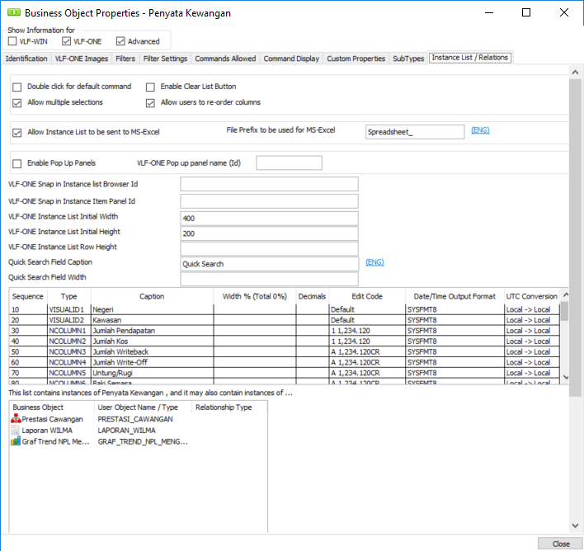Click the ENG link beside Quick Search caption
Image resolution: width=584 pixels, height=551 pixels.
pyautogui.click(x=374, y=262)
